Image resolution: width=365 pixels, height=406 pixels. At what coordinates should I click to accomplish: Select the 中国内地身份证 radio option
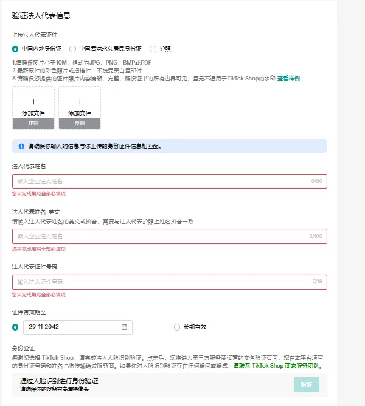click(x=16, y=49)
